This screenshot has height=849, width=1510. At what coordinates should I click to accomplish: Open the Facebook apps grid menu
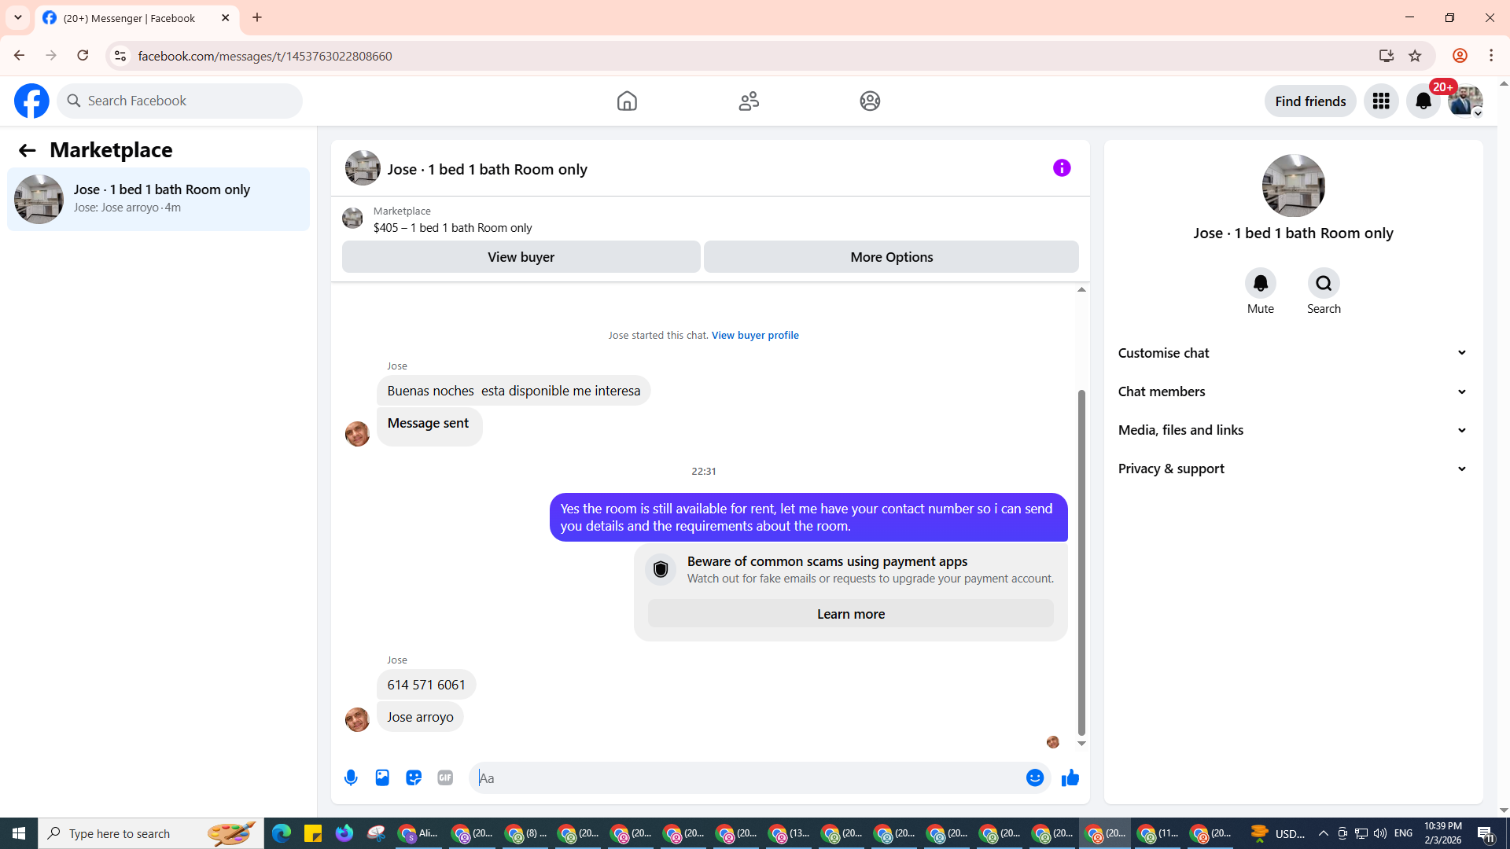(1381, 101)
